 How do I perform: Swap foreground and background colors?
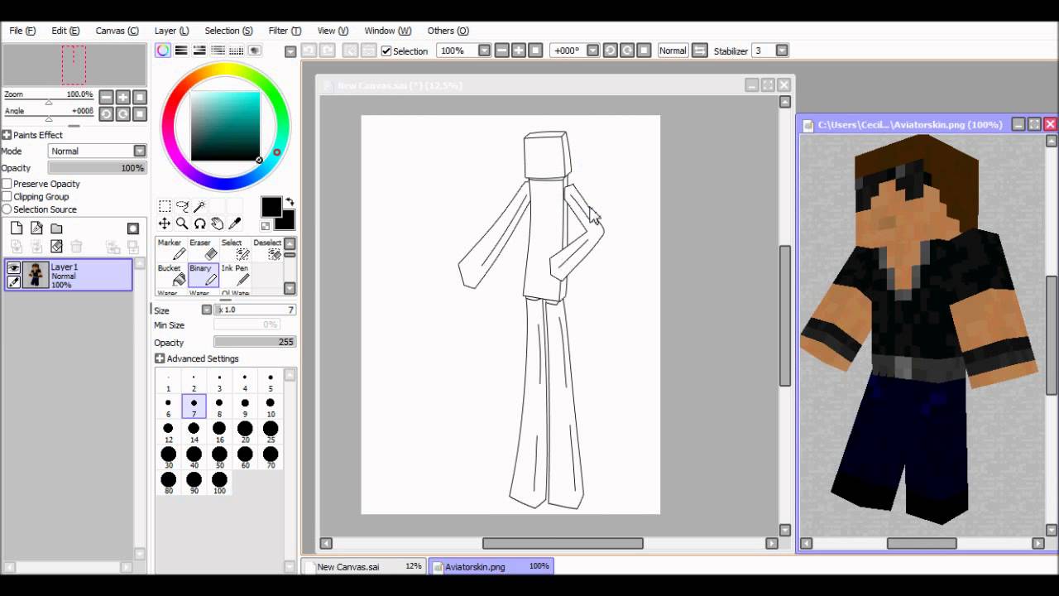click(289, 201)
